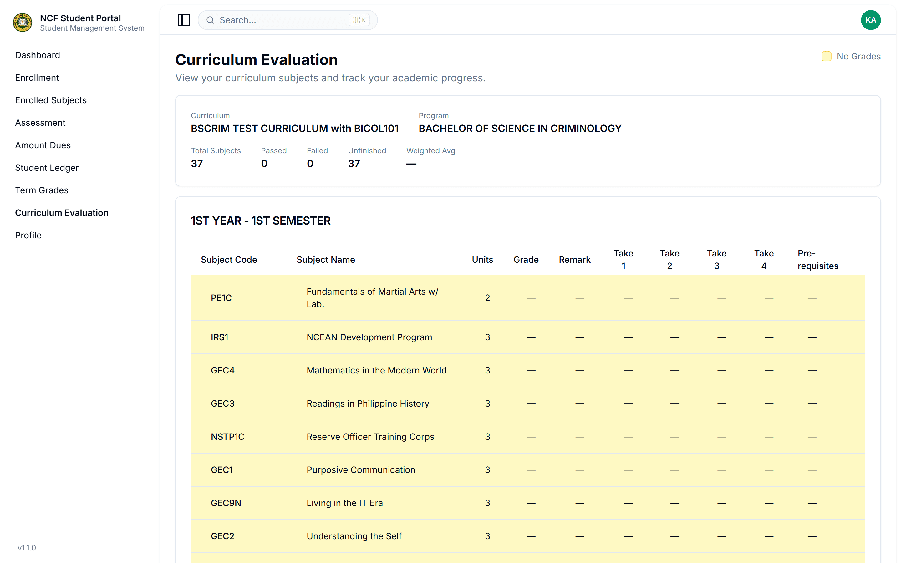Click BSCRIM TEST CURRICULUM with BICOL101
This screenshot has height=563, width=901.
click(x=295, y=129)
